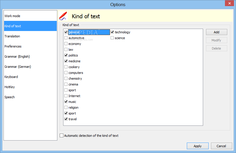Open the Speech settings page

coord(30,97)
